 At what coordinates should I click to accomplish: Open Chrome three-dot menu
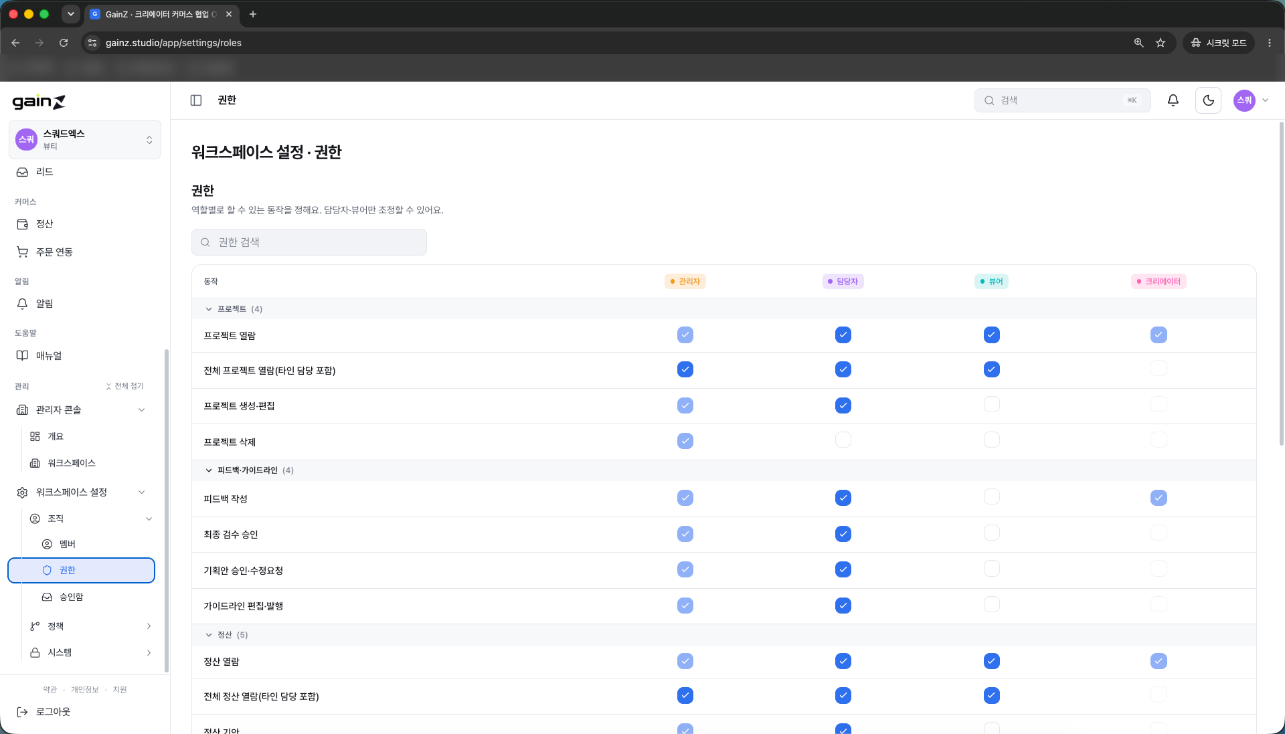click(x=1270, y=43)
